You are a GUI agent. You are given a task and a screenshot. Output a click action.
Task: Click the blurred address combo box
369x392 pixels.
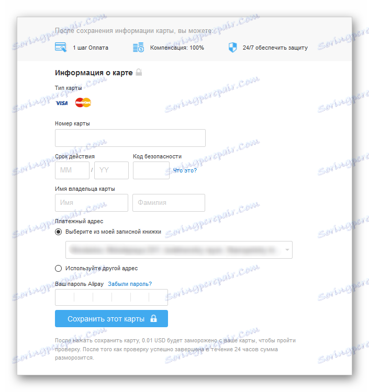click(x=178, y=250)
